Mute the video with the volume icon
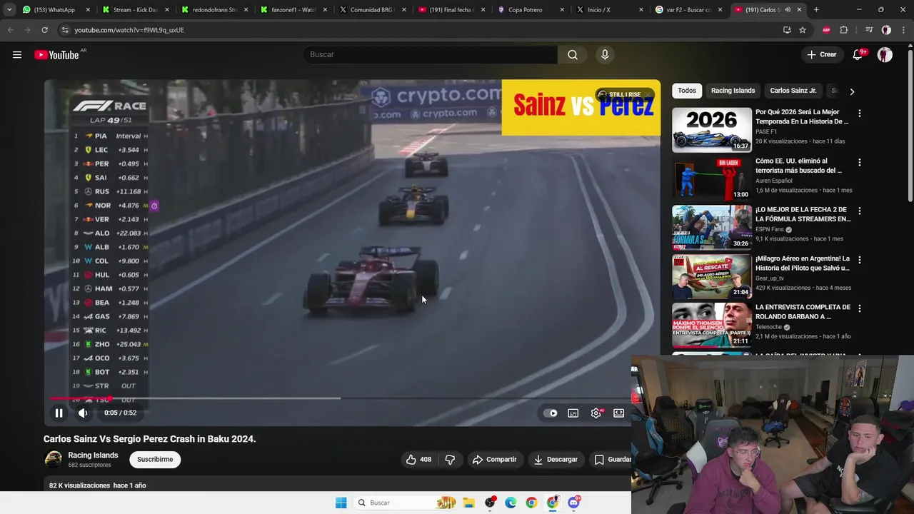 83,413
